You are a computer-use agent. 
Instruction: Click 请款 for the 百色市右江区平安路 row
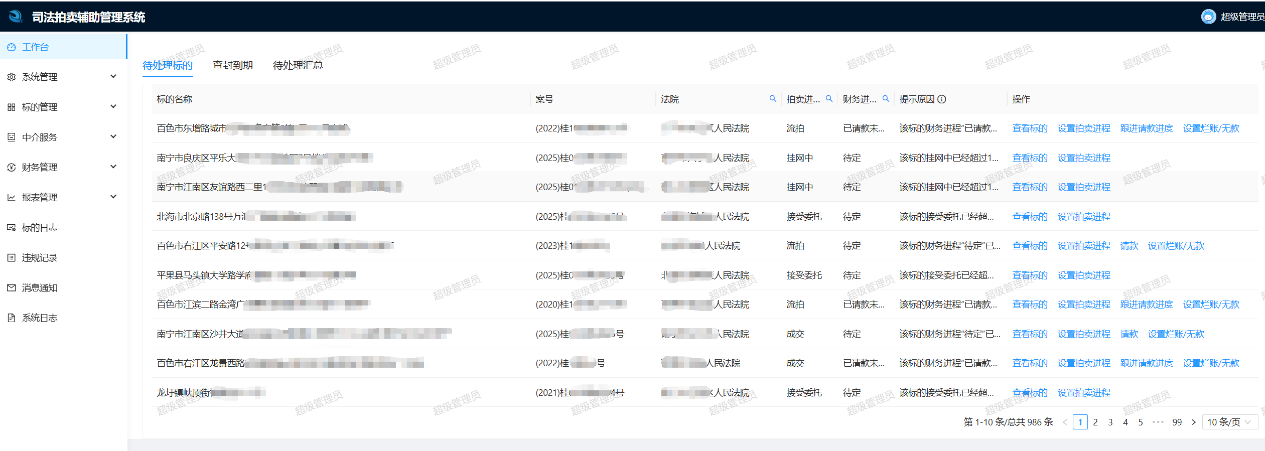point(1129,246)
